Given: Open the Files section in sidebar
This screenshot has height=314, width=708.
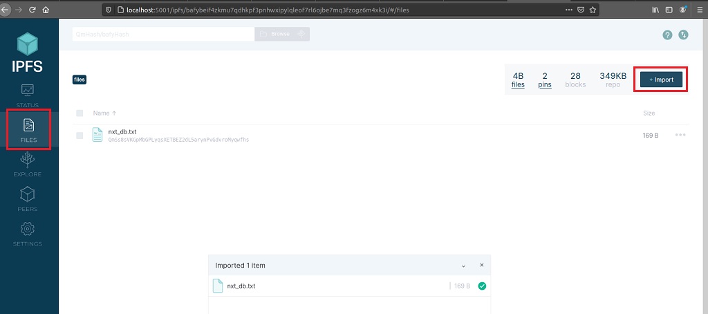Looking at the screenshot, I should (x=28, y=130).
